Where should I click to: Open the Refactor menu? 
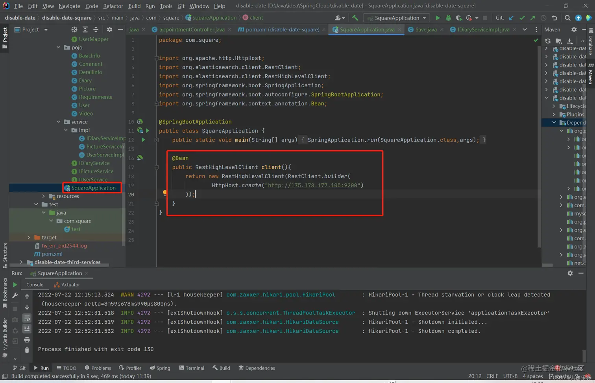coord(113,6)
